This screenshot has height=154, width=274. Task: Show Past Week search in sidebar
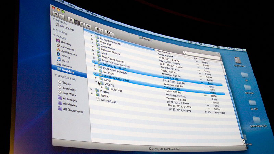tap(67, 93)
